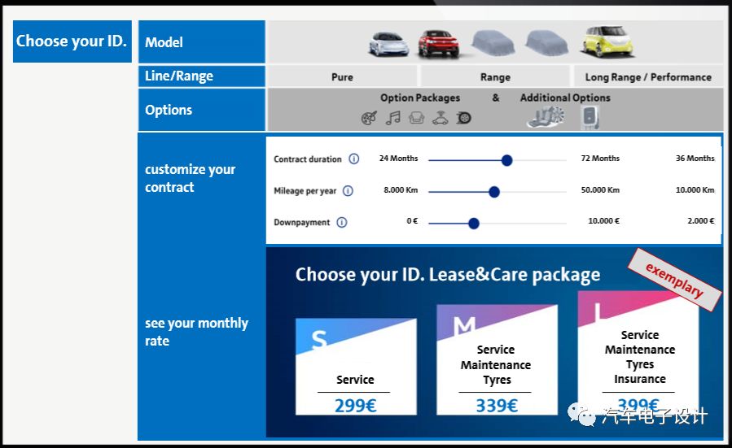Screen dimensions: 732x448
Task: Open Contract duration info icon
Action: coord(354,159)
